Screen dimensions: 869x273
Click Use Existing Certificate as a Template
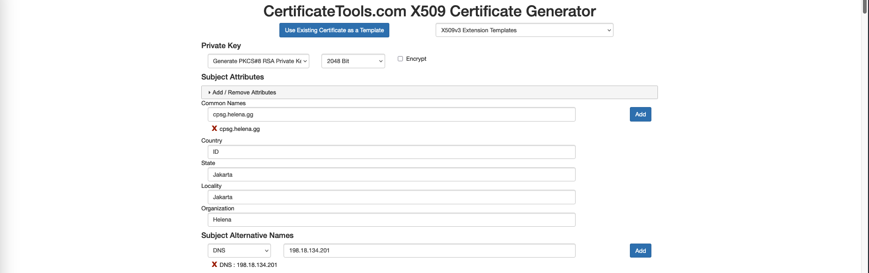(334, 30)
